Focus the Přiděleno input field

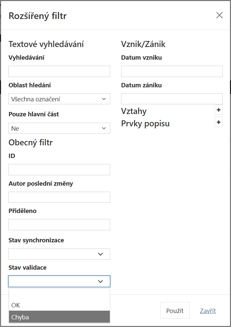(59, 224)
